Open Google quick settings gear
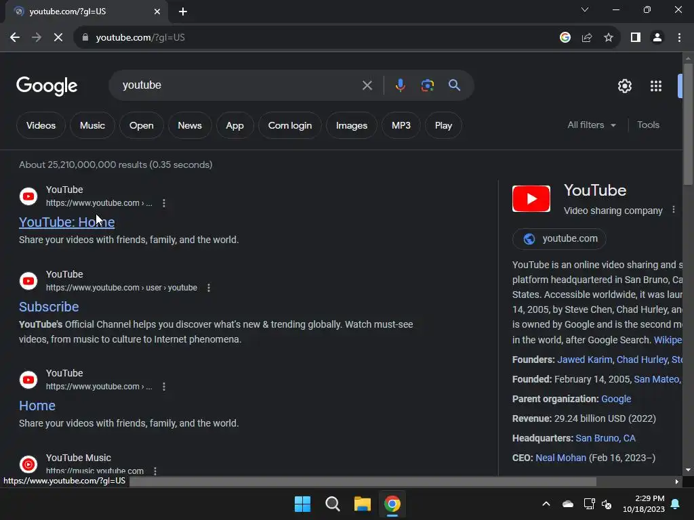694x520 pixels. (x=624, y=86)
